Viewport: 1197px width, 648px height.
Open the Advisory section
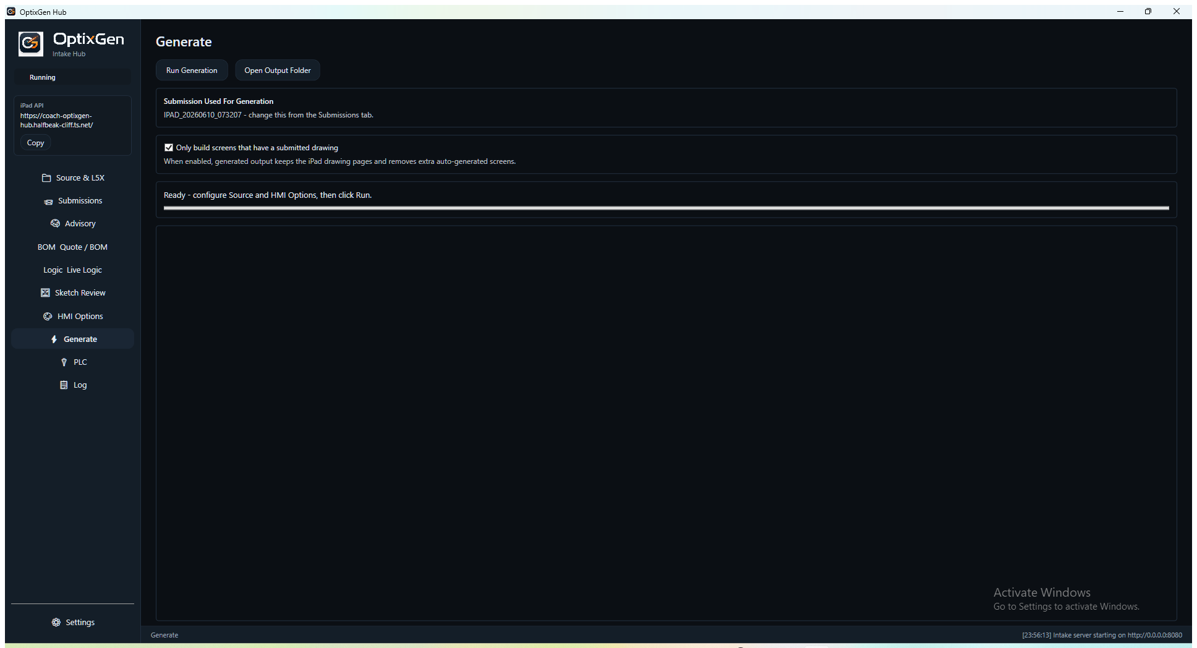pyautogui.click(x=72, y=224)
